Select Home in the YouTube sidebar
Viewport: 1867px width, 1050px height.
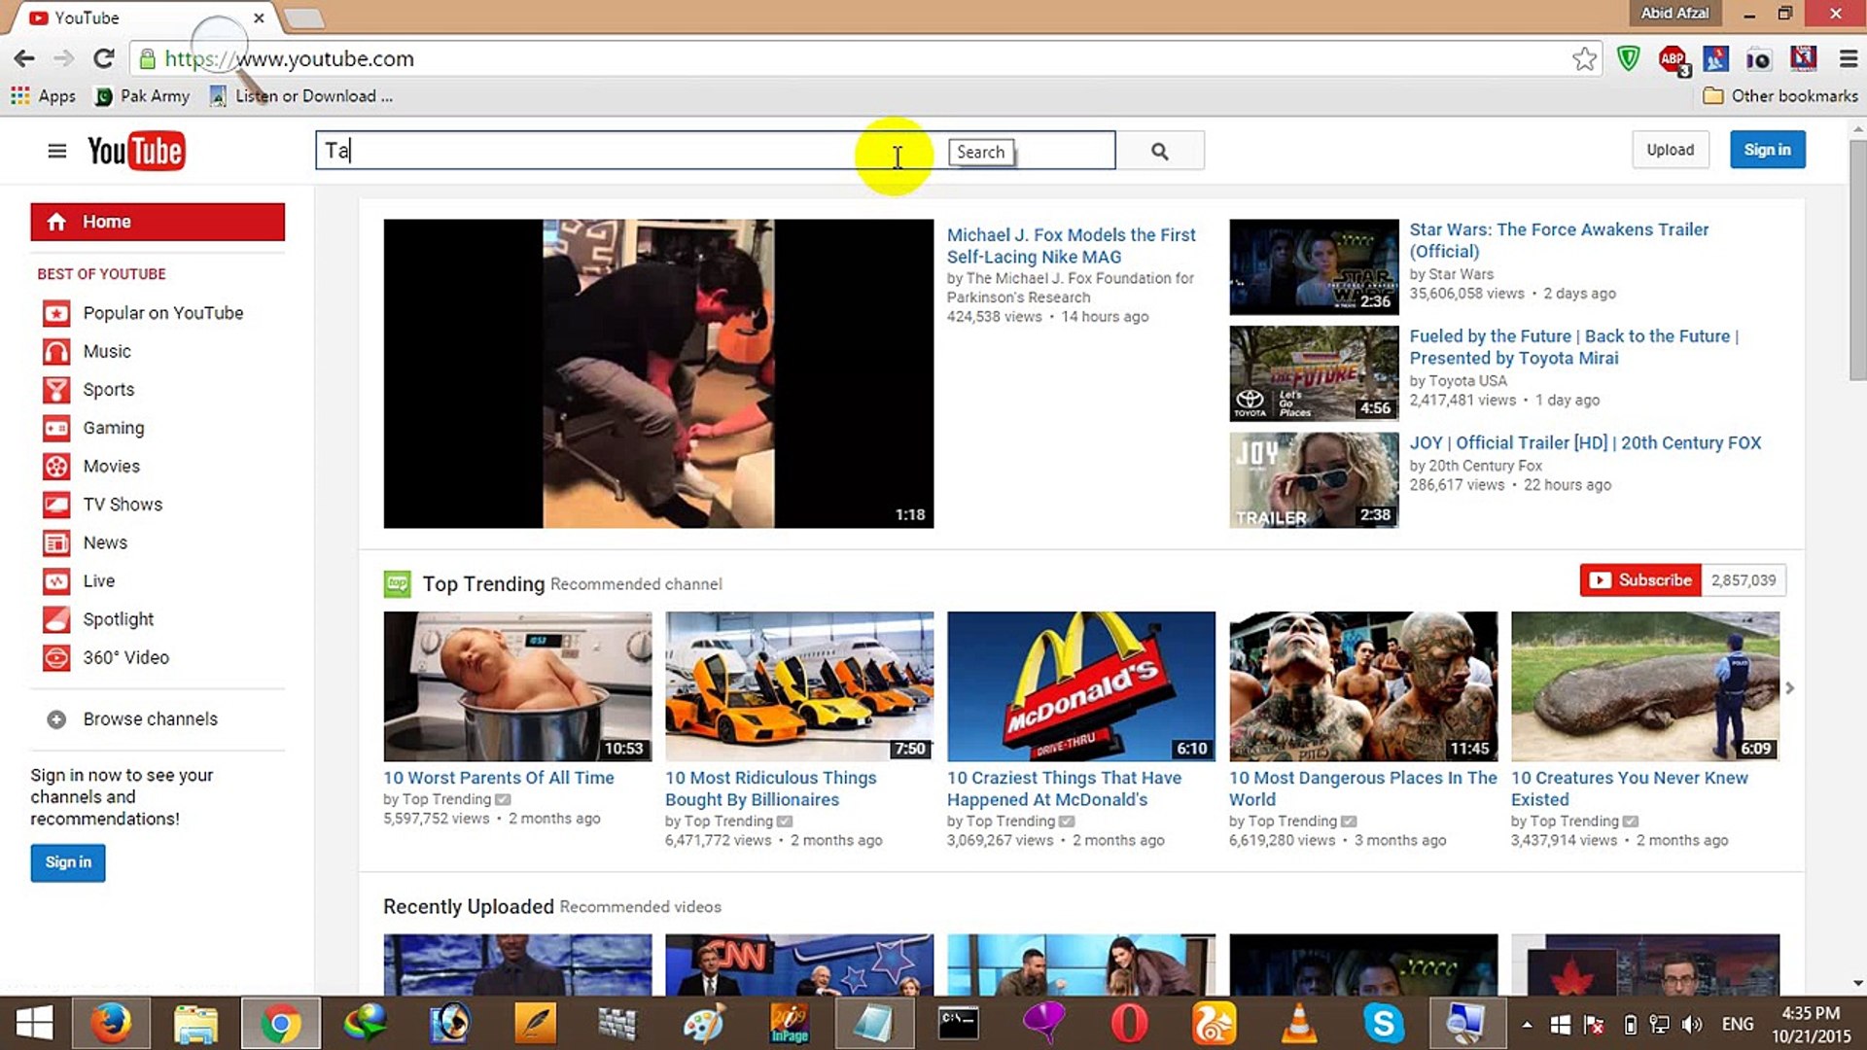106,221
